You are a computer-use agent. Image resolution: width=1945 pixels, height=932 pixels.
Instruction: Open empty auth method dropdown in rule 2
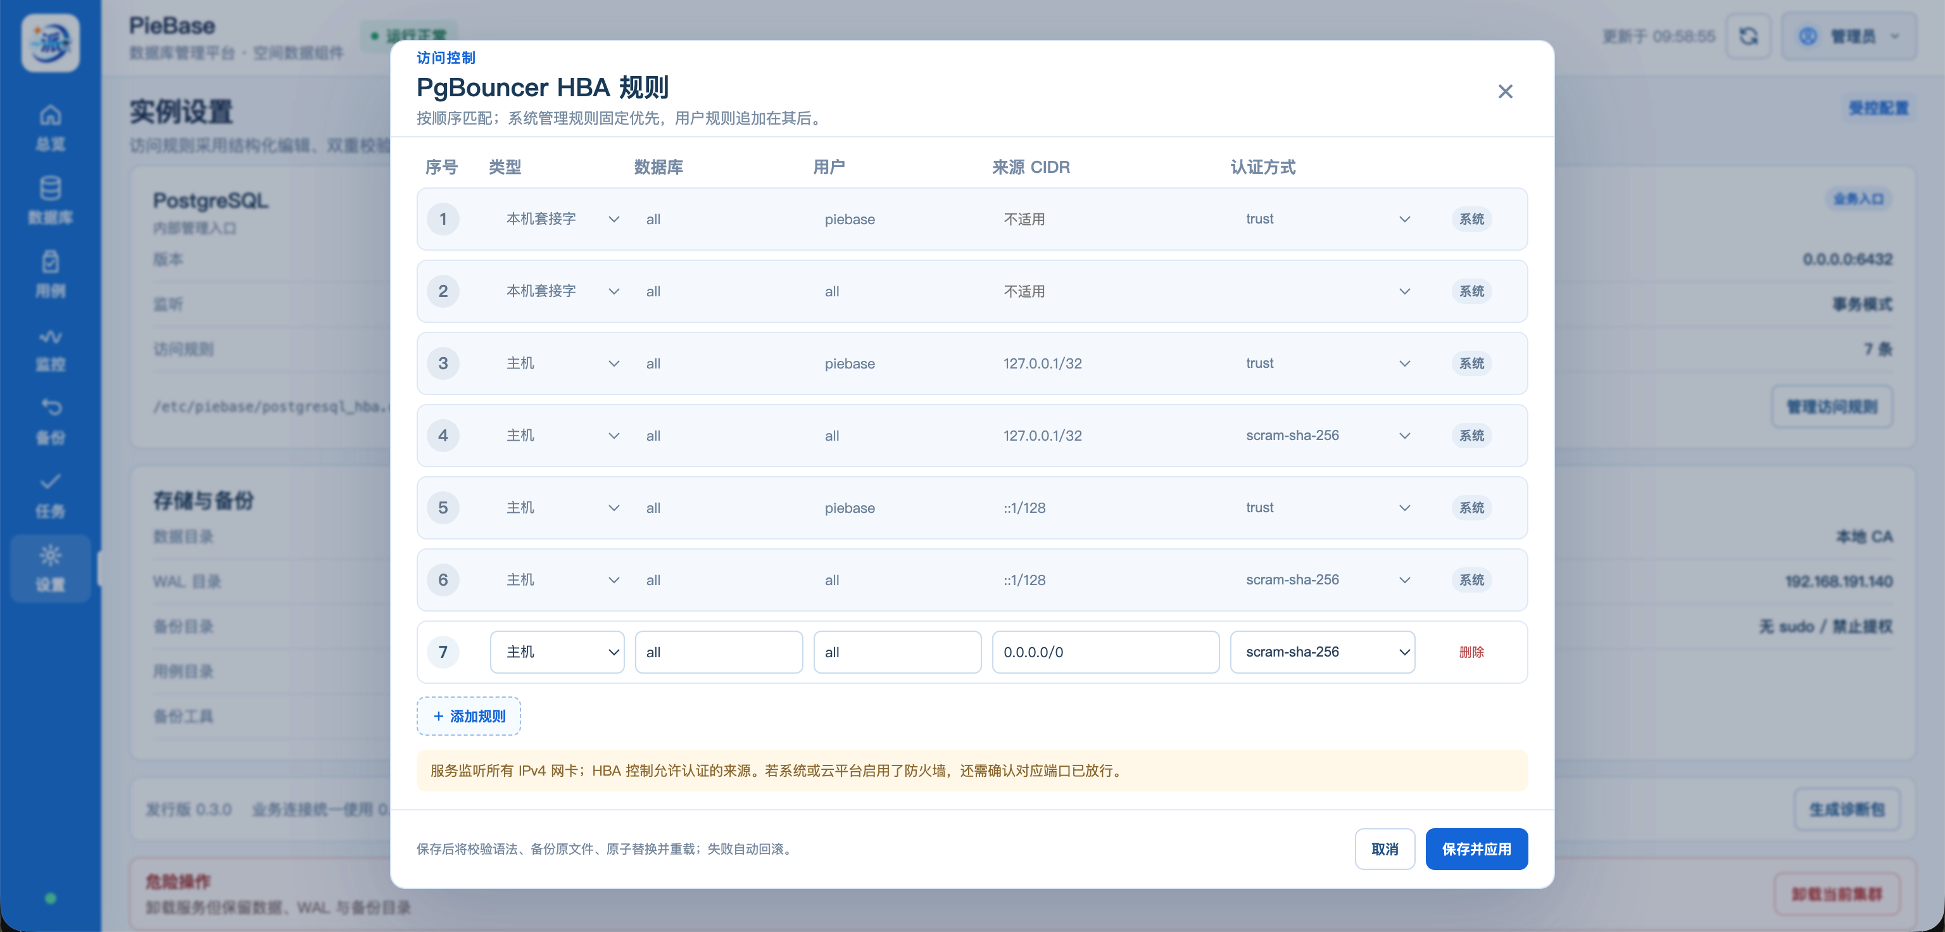pyautogui.click(x=1322, y=291)
